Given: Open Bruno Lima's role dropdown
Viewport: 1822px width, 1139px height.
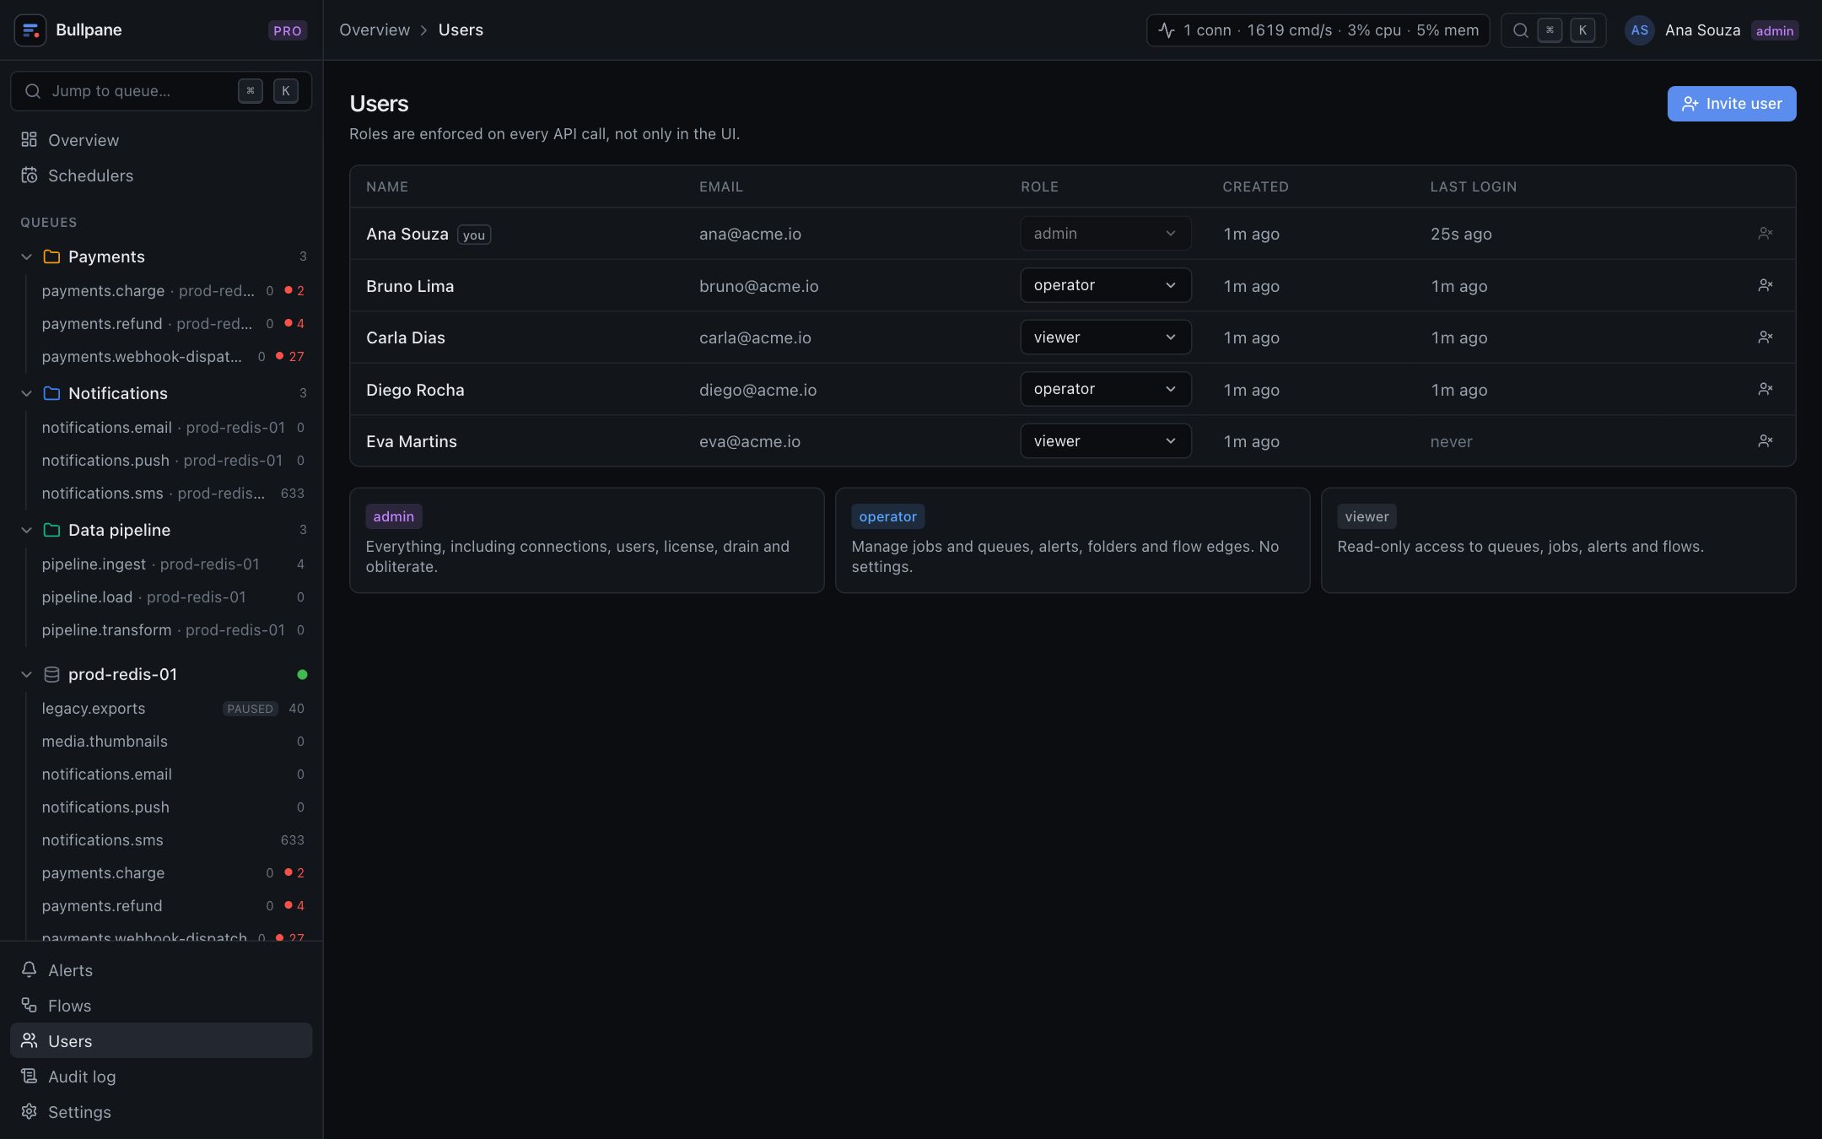Looking at the screenshot, I should 1105,285.
